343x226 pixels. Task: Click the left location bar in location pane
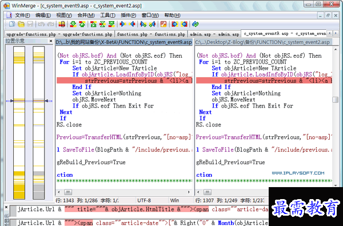point(19,122)
